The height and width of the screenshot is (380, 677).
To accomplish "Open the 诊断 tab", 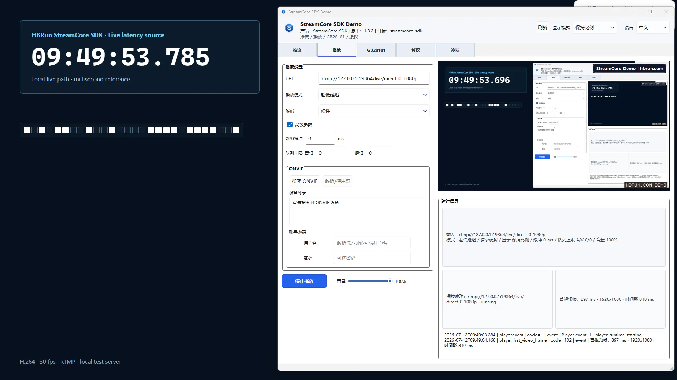I will 455,50.
